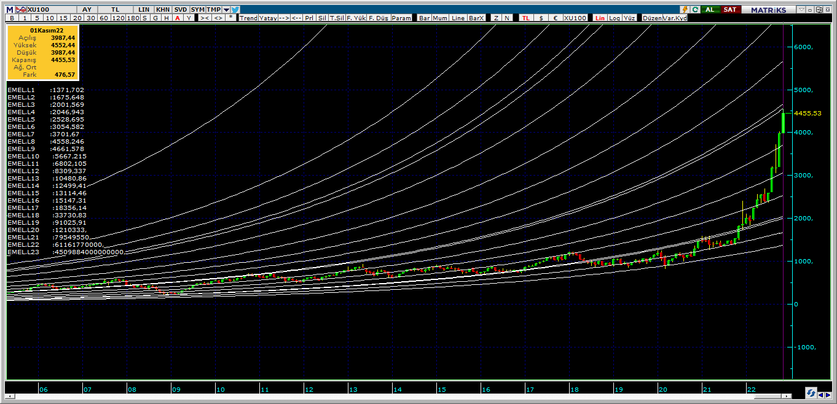
Task: Toggle the Lin linear scale
Action: click(600, 18)
